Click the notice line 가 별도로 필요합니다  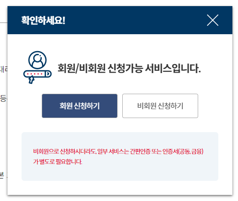(58, 162)
